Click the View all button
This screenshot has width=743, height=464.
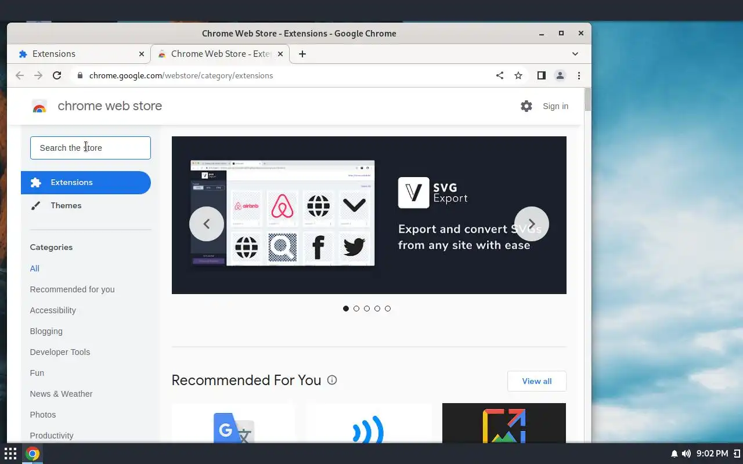point(537,381)
